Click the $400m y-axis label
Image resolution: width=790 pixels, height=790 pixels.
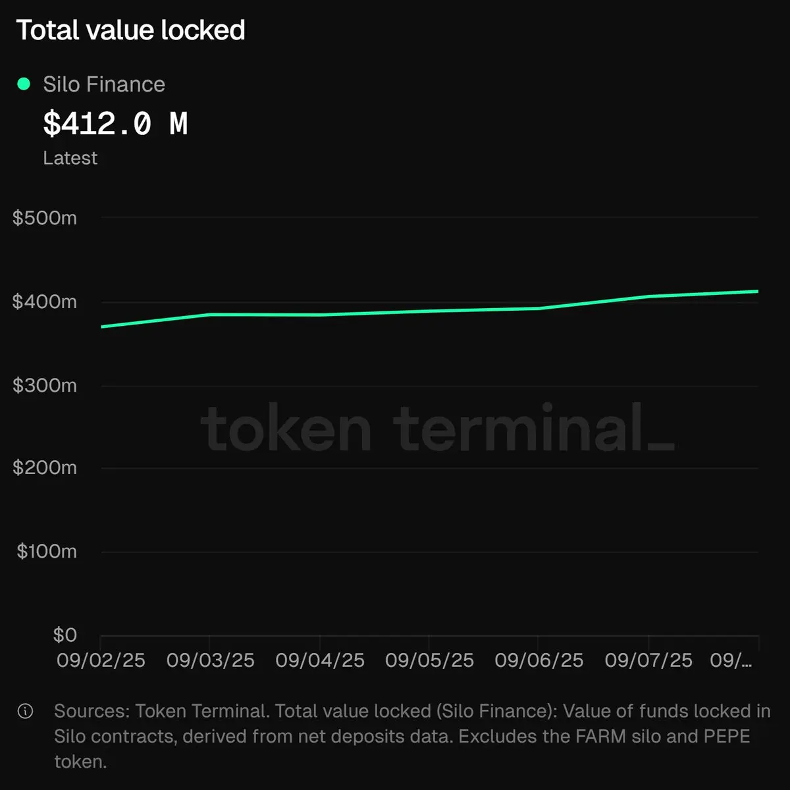45,302
